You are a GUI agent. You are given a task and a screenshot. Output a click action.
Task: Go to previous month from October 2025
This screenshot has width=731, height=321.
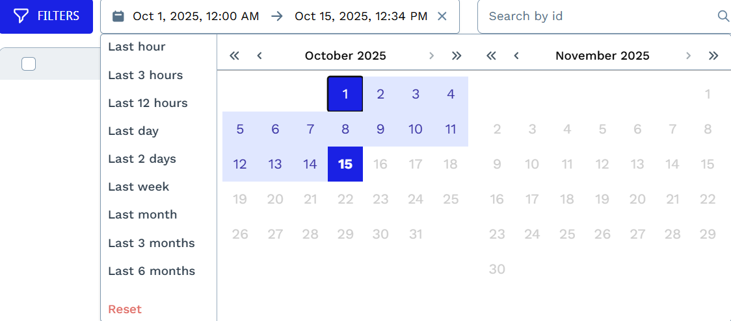[259, 56]
